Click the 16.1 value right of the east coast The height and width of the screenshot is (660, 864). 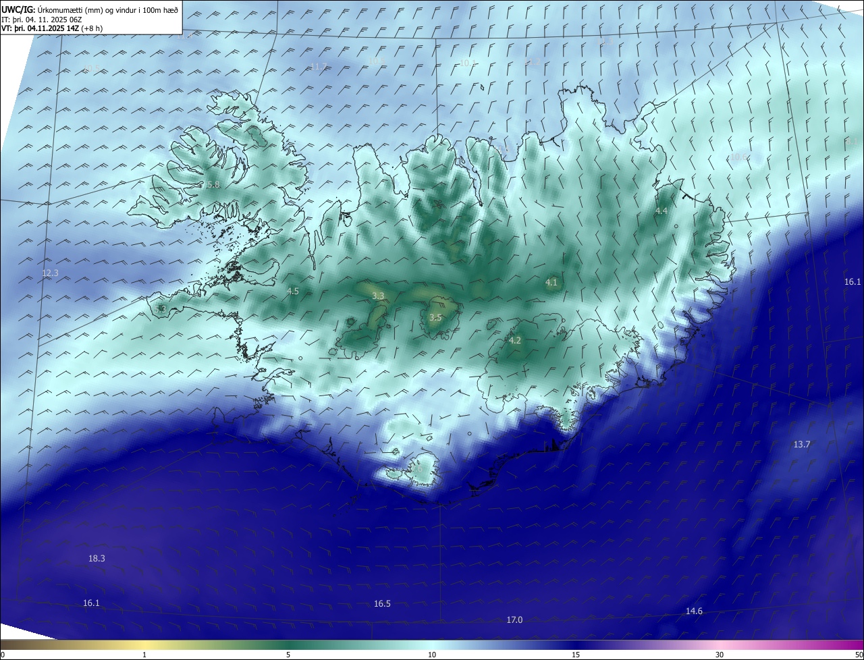(853, 281)
